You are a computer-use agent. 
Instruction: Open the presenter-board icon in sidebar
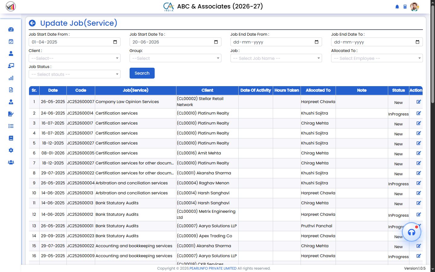pos(11,66)
